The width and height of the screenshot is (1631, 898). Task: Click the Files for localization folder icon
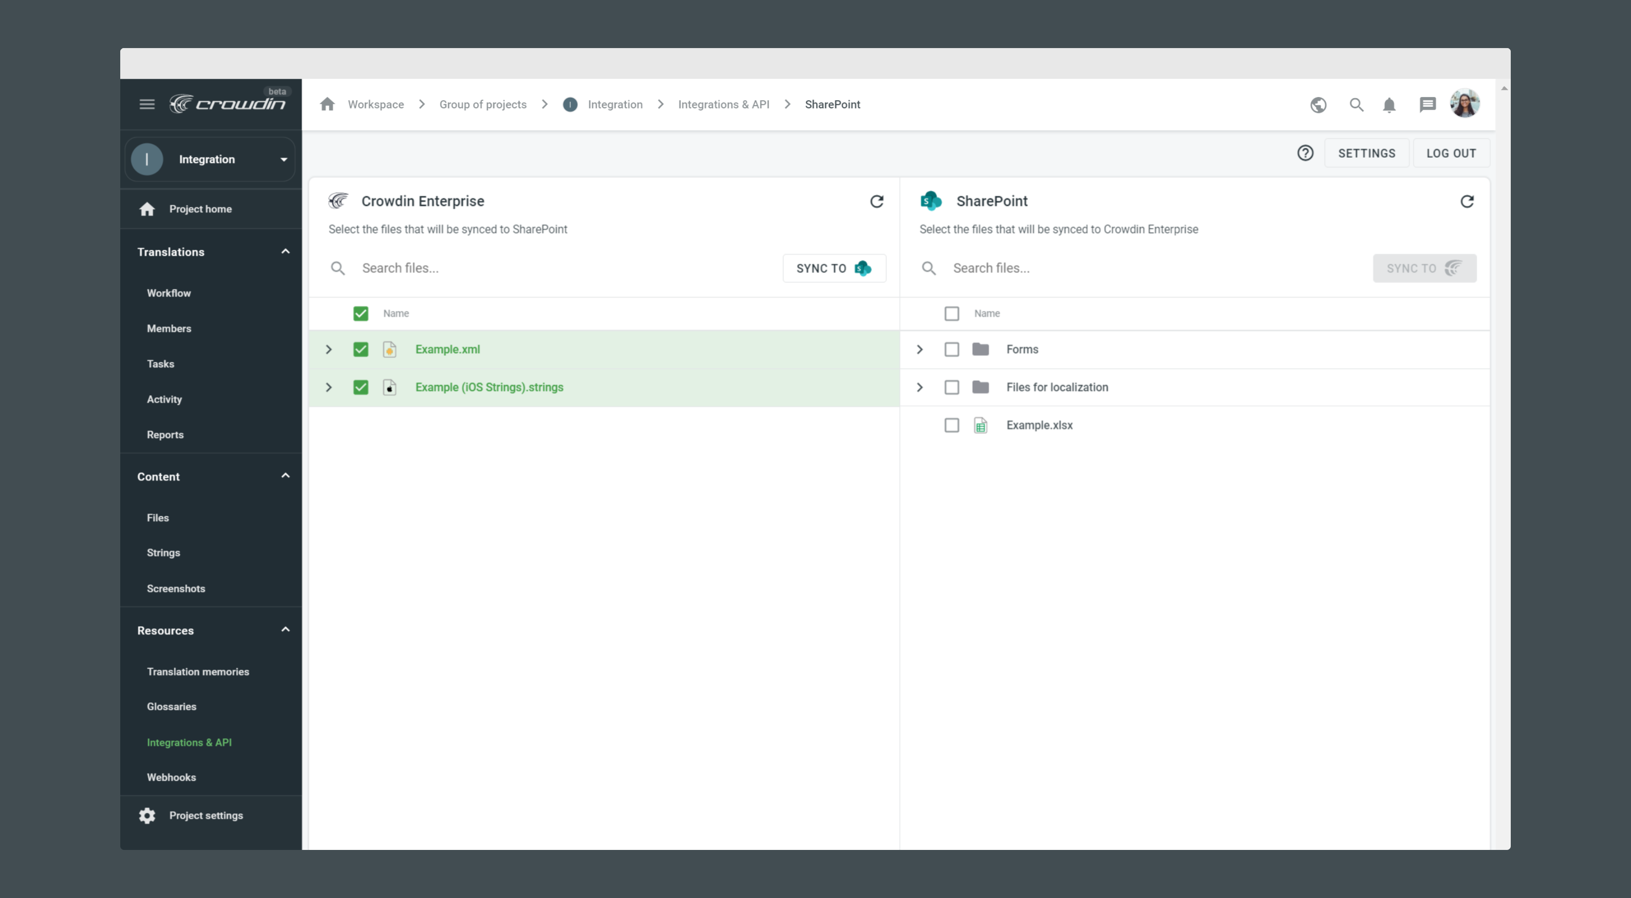(980, 387)
